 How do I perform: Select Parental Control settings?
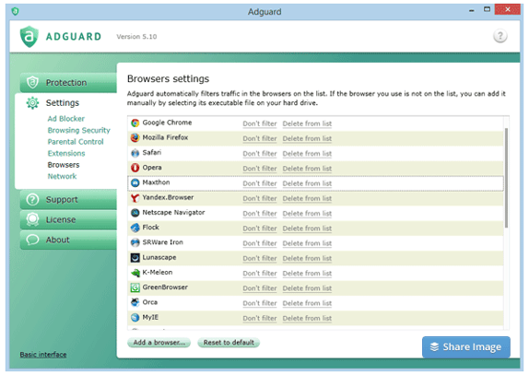click(x=76, y=142)
